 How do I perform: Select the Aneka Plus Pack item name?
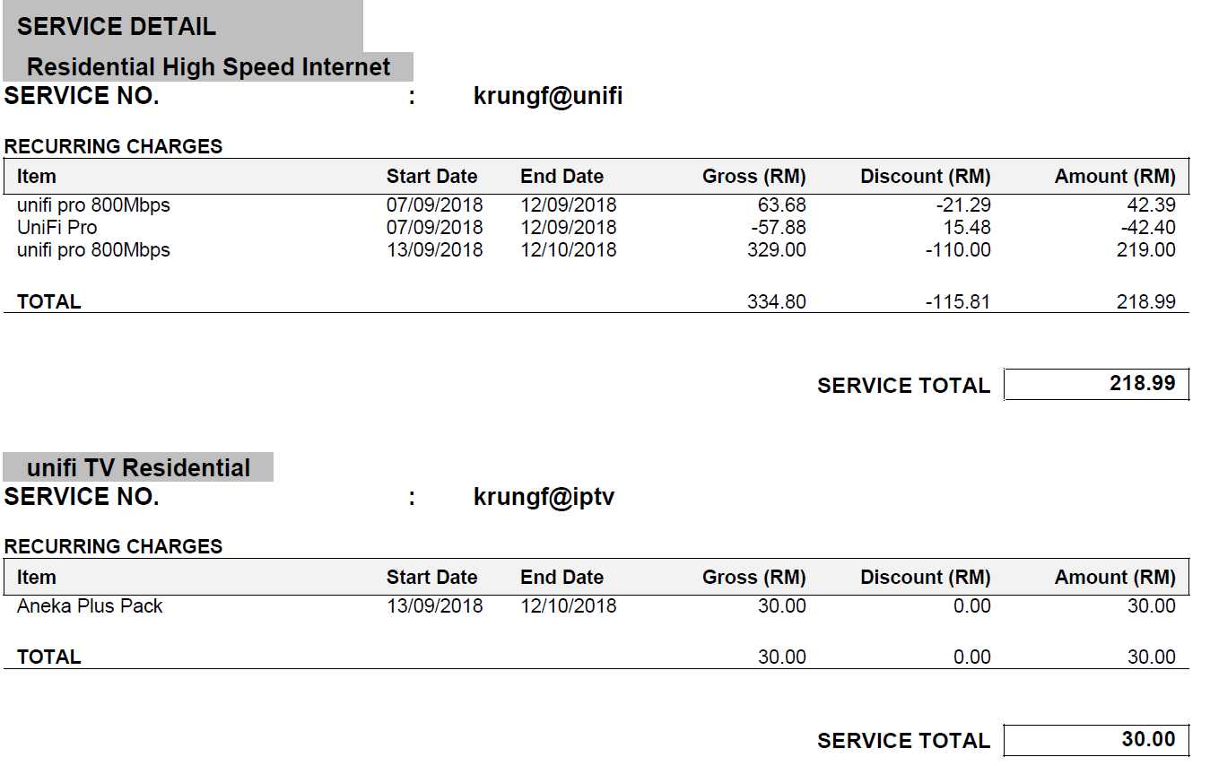coord(90,606)
